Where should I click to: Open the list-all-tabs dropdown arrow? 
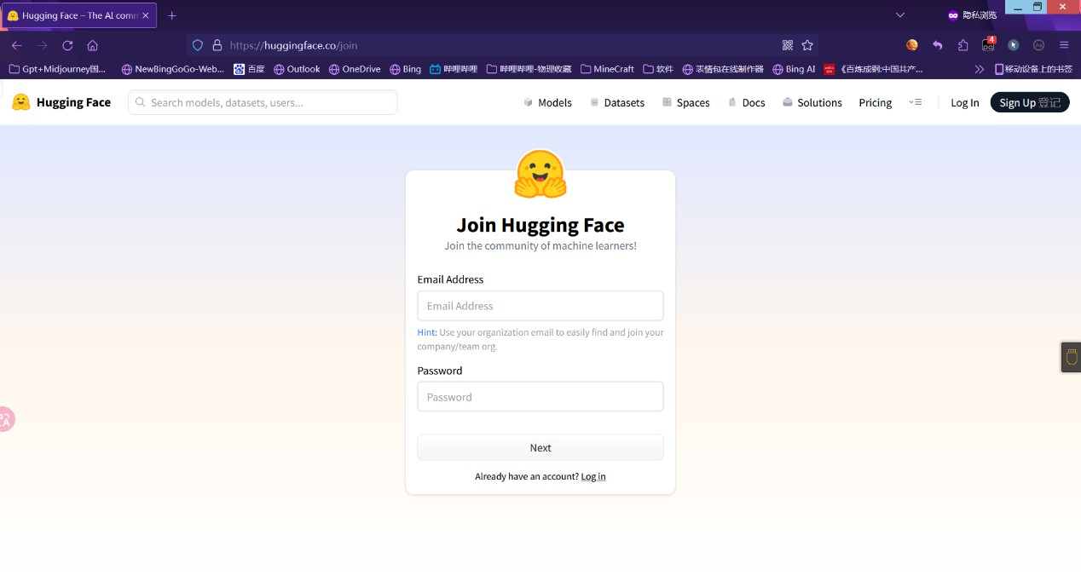[900, 15]
